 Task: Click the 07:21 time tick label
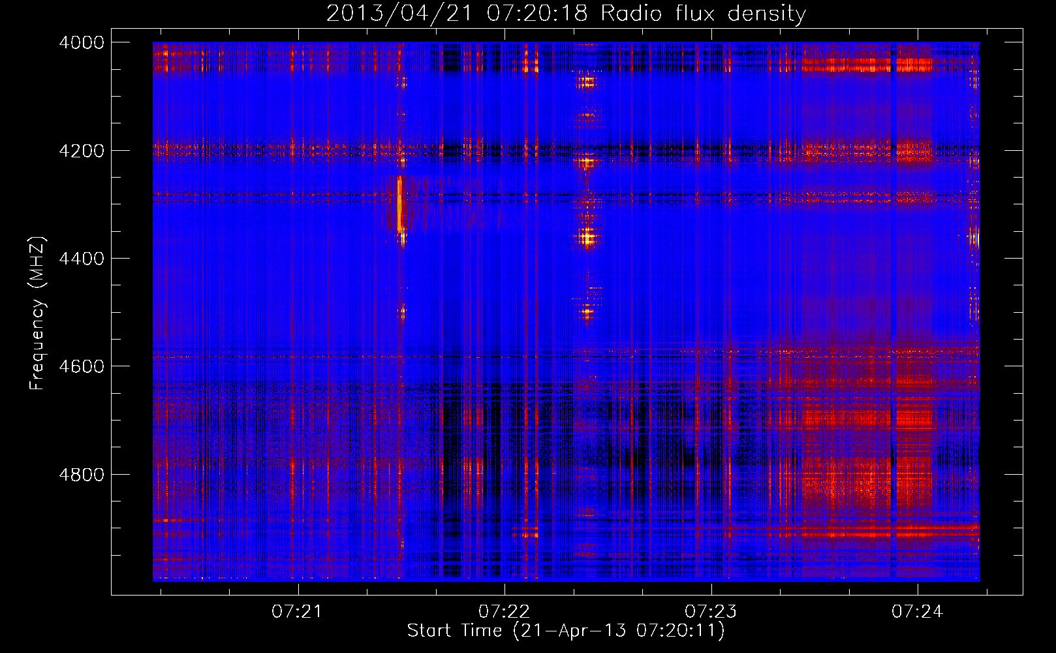pyautogui.click(x=298, y=611)
